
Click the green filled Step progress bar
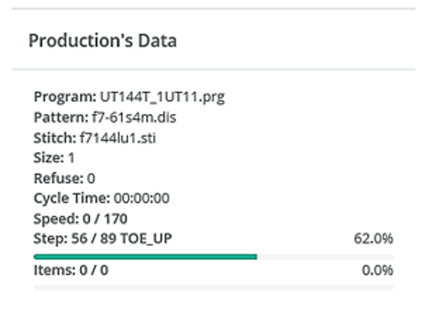[x=145, y=257]
